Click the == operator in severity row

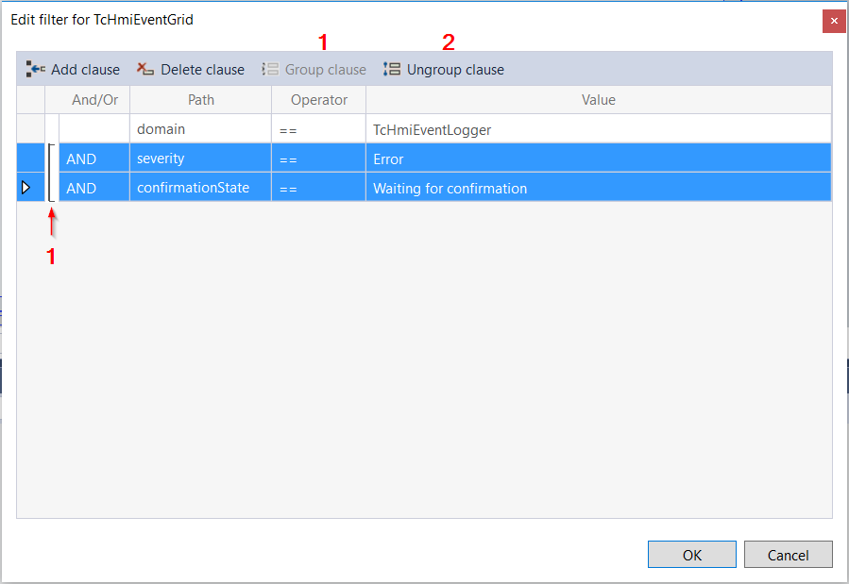[319, 159]
